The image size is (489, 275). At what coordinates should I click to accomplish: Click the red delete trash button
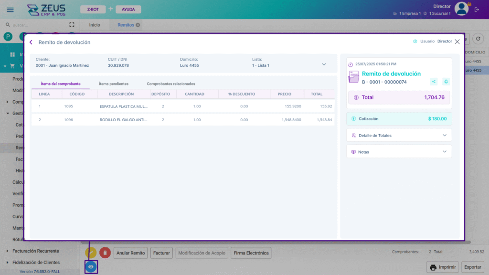pyautogui.click(x=105, y=253)
